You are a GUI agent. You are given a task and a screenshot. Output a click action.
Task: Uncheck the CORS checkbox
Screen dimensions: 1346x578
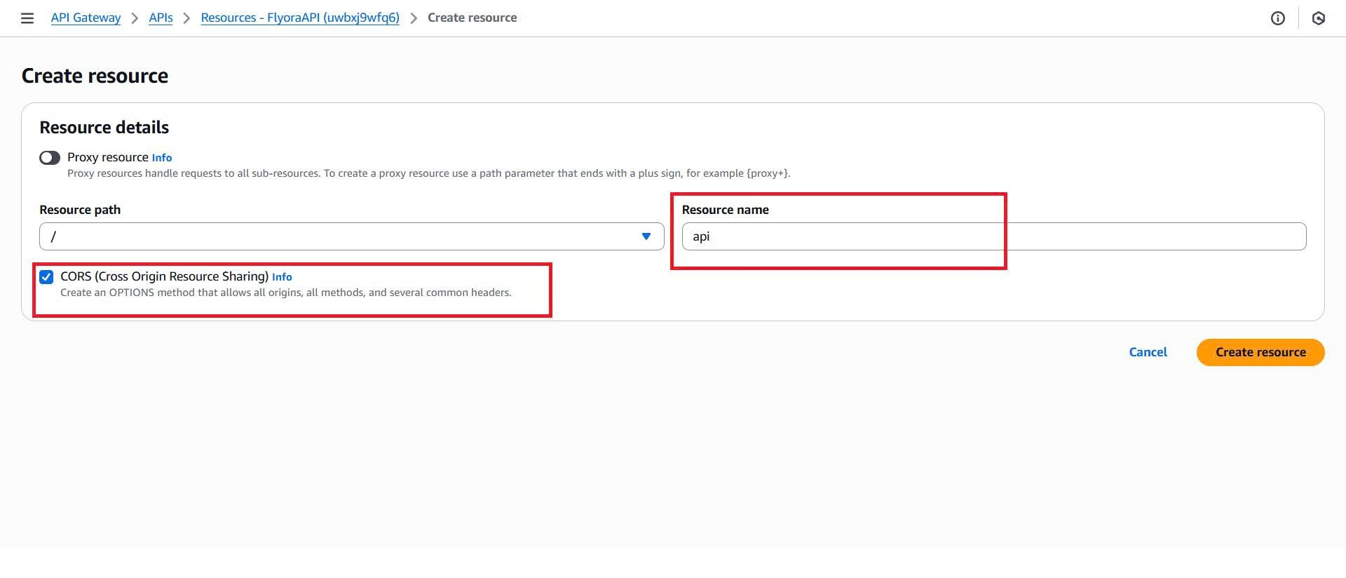pos(46,277)
